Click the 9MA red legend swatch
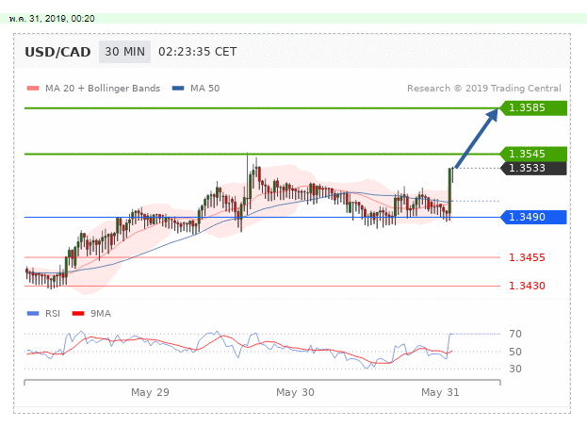Viewport: 587px width, 427px height. [78, 314]
